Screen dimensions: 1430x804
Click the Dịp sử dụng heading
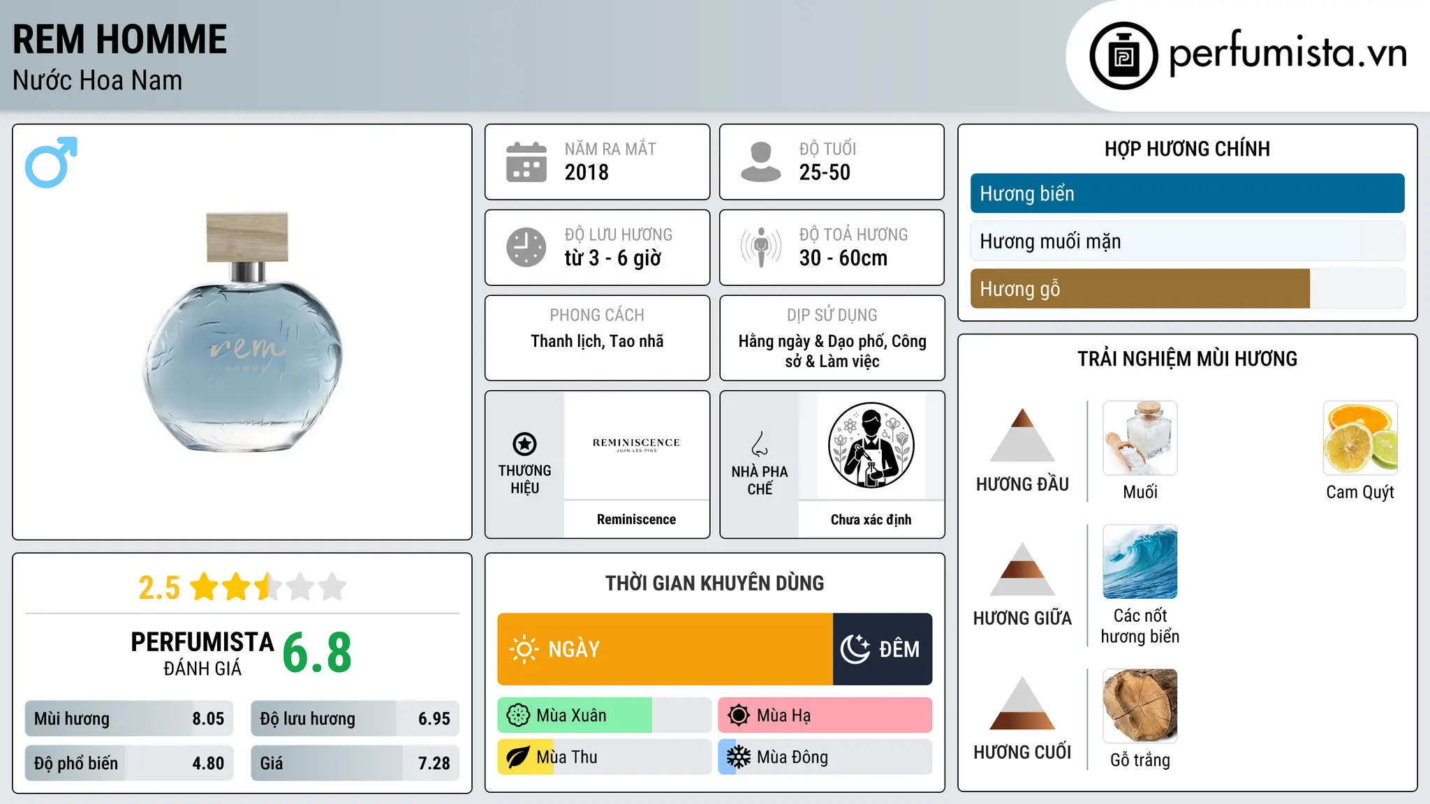pos(832,315)
